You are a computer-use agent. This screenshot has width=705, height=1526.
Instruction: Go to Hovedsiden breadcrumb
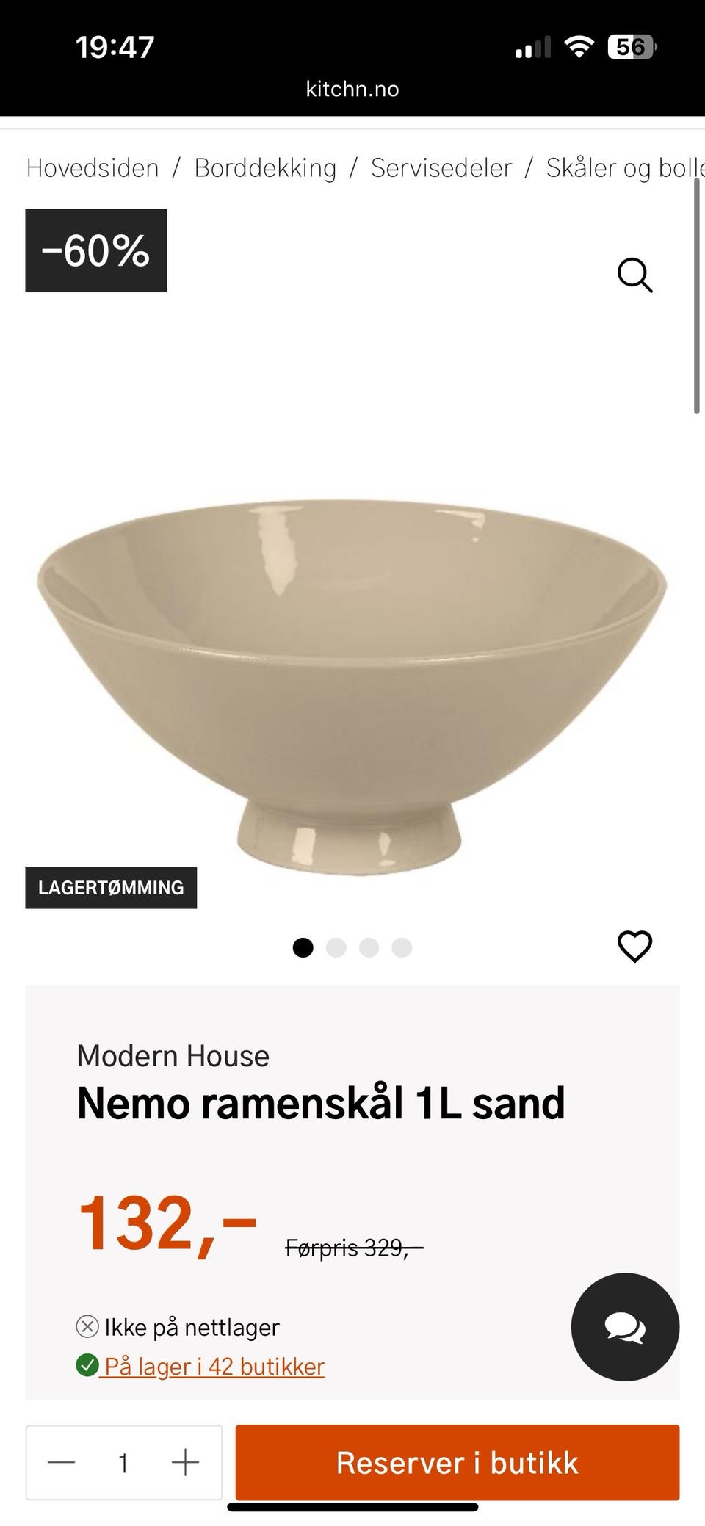point(93,168)
